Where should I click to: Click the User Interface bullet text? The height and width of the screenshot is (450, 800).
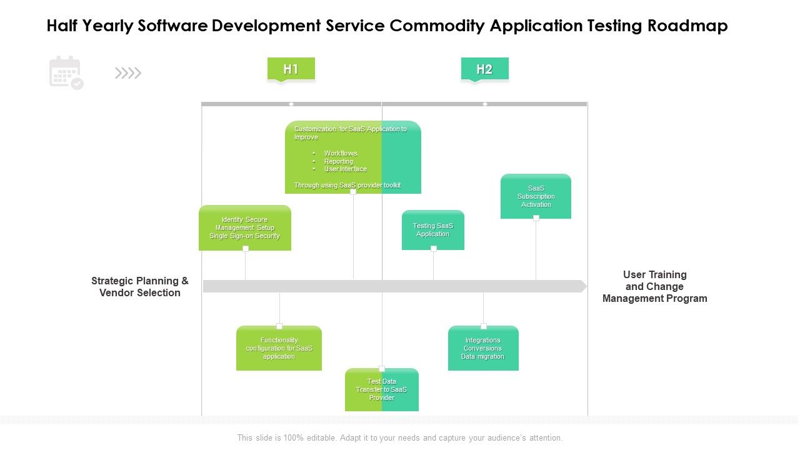point(346,169)
